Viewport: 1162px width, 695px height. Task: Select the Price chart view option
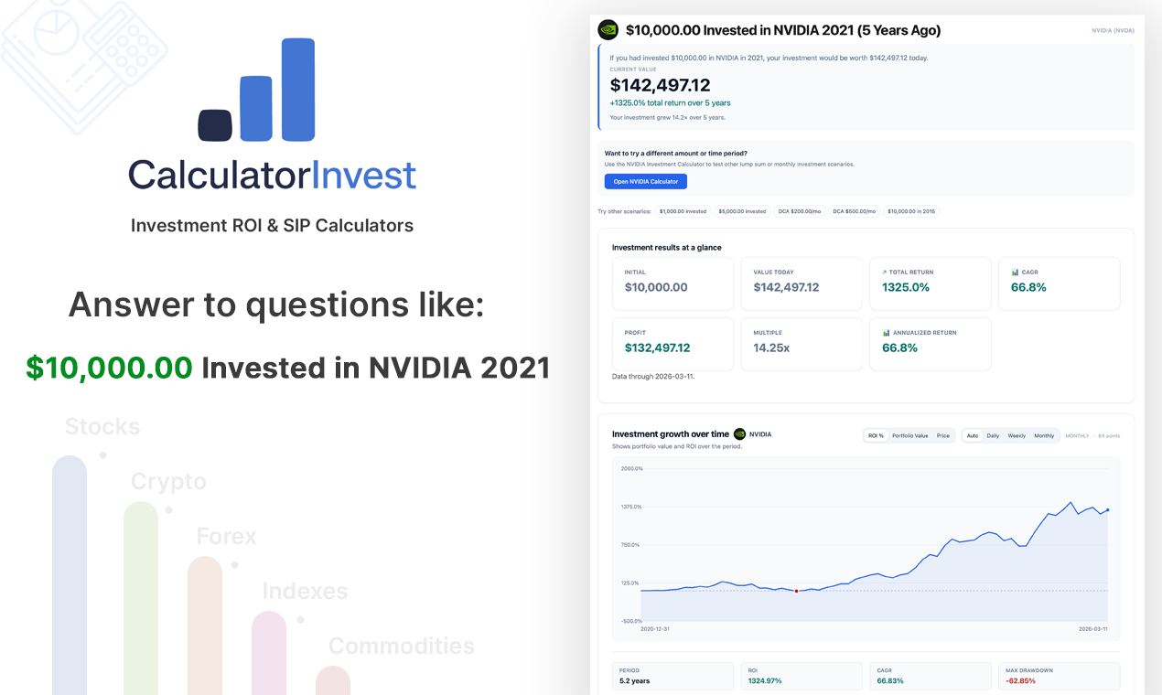pos(942,435)
